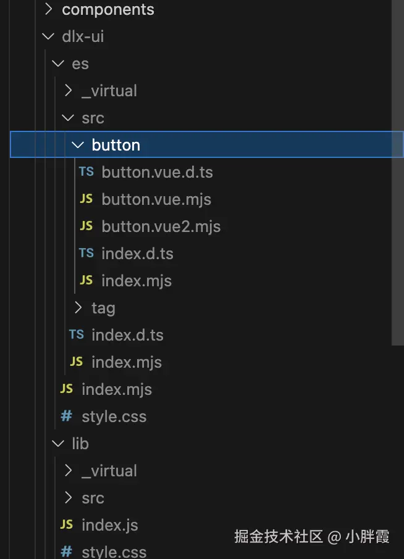Screen dimensions: 404x559
Task: Open the button.vue.d.ts file
Action: click(x=157, y=172)
